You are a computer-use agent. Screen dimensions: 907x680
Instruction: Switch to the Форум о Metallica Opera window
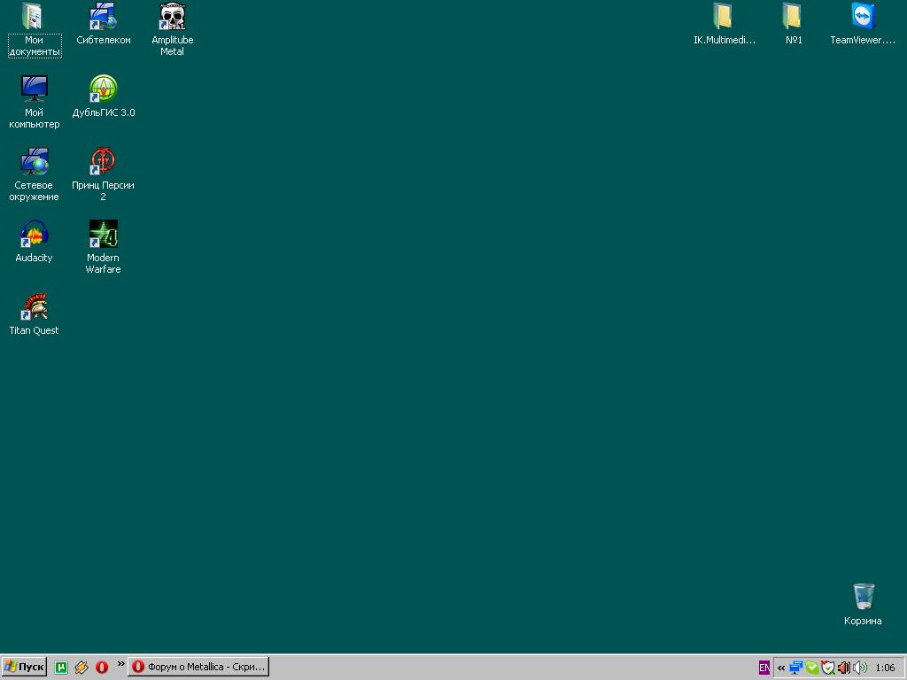pos(198,667)
